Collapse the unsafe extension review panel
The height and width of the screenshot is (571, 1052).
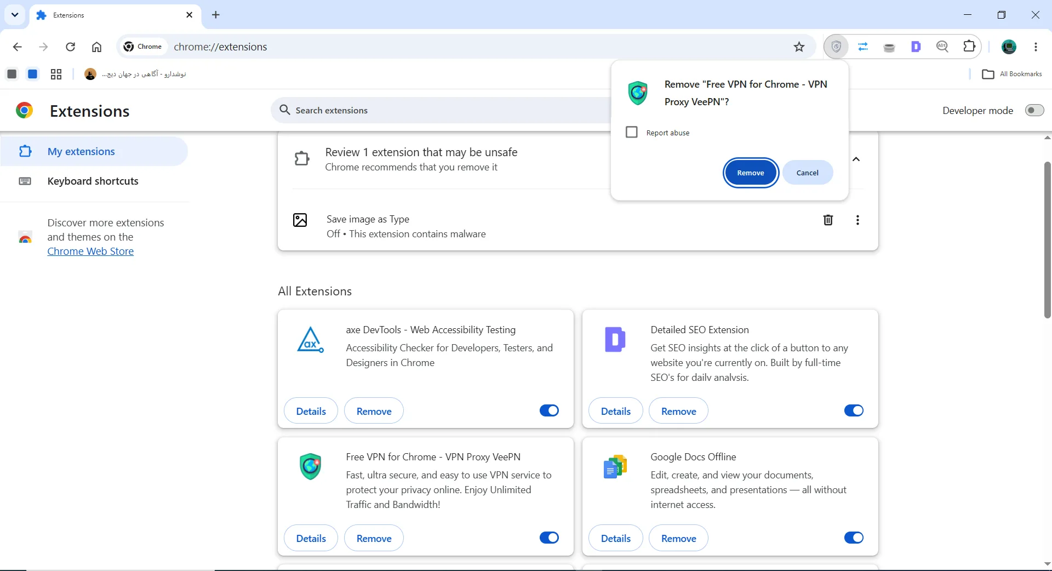point(856,159)
